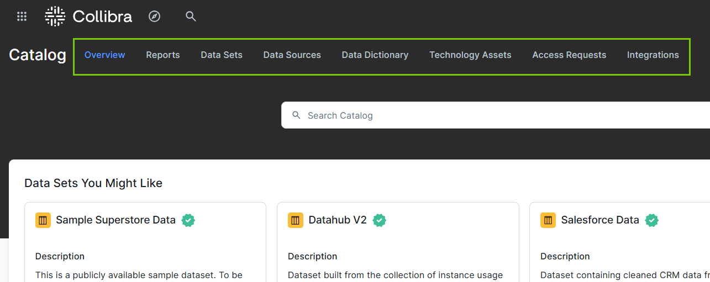The image size is (710, 282).
Task: Click the Collibra logo
Action: tap(88, 17)
